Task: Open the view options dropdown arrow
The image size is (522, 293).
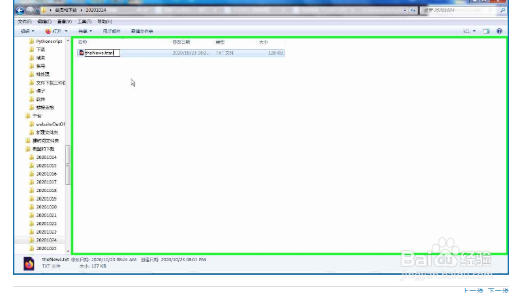Action: (x=474, y=31)
